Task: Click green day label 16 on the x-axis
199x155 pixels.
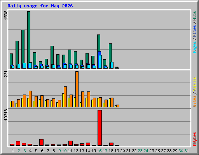Action: coord(99,151)
